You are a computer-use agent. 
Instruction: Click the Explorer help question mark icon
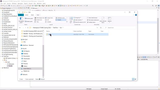[x=136, y=15]
